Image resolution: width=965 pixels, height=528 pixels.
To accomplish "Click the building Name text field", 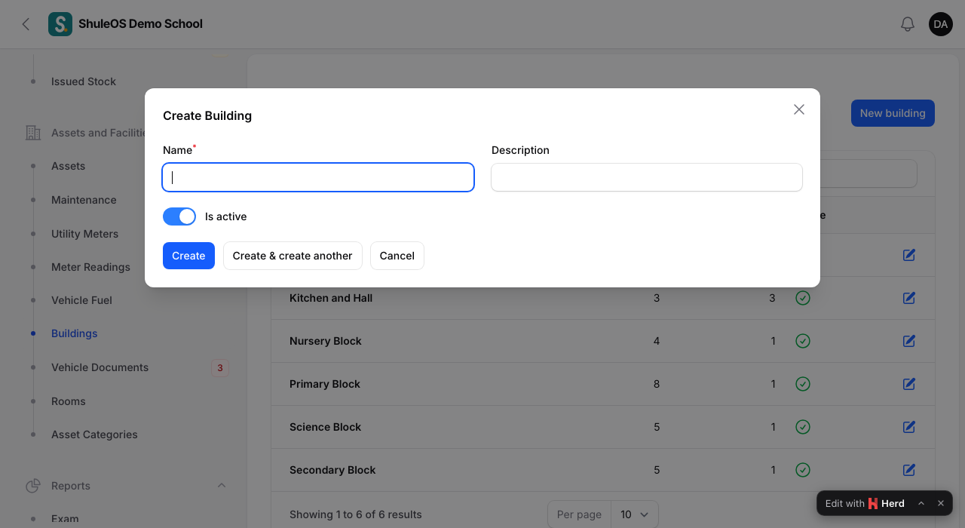I will click(318, 177).
